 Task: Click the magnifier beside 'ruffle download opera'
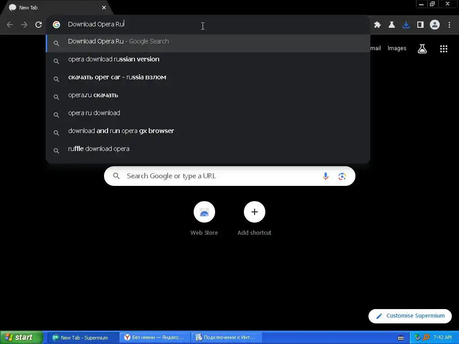tap(56, 150)
